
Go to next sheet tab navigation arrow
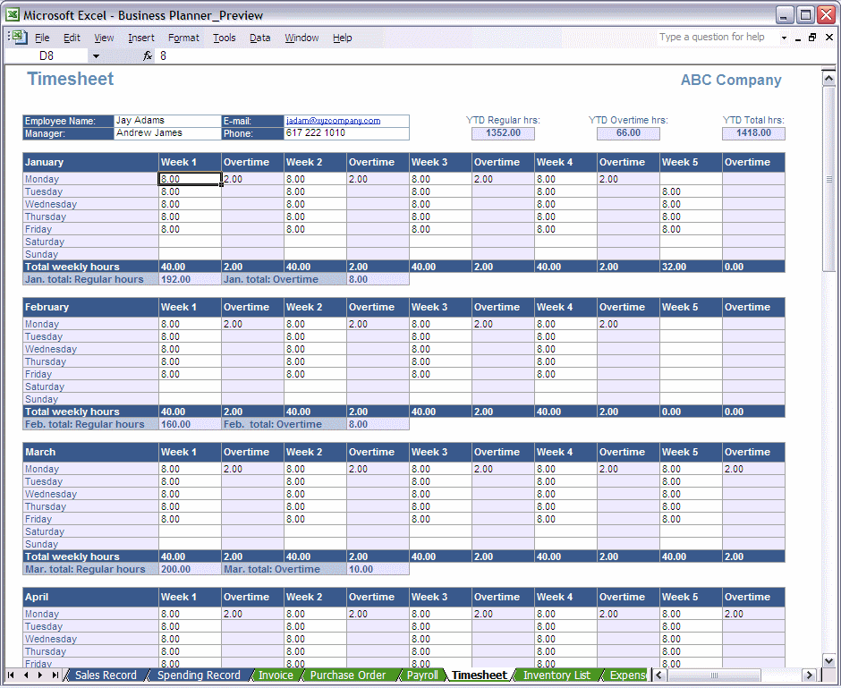(x=40, y=675)
